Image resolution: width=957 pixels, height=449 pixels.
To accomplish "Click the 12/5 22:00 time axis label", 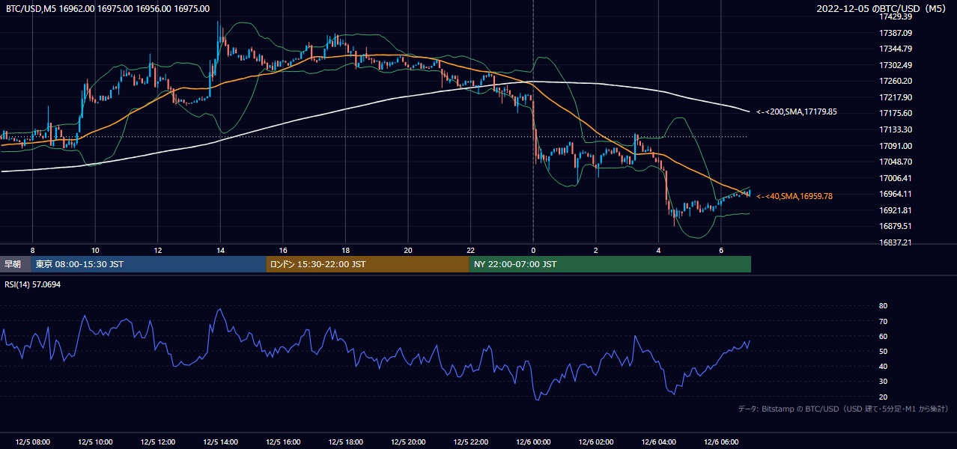I will coord(470,442).
